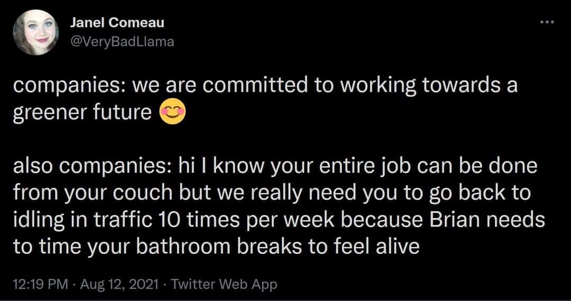Click the blushing smiley emoji in the tweet
The height and width of the screenshot is (301, 571).
[172, 113]
